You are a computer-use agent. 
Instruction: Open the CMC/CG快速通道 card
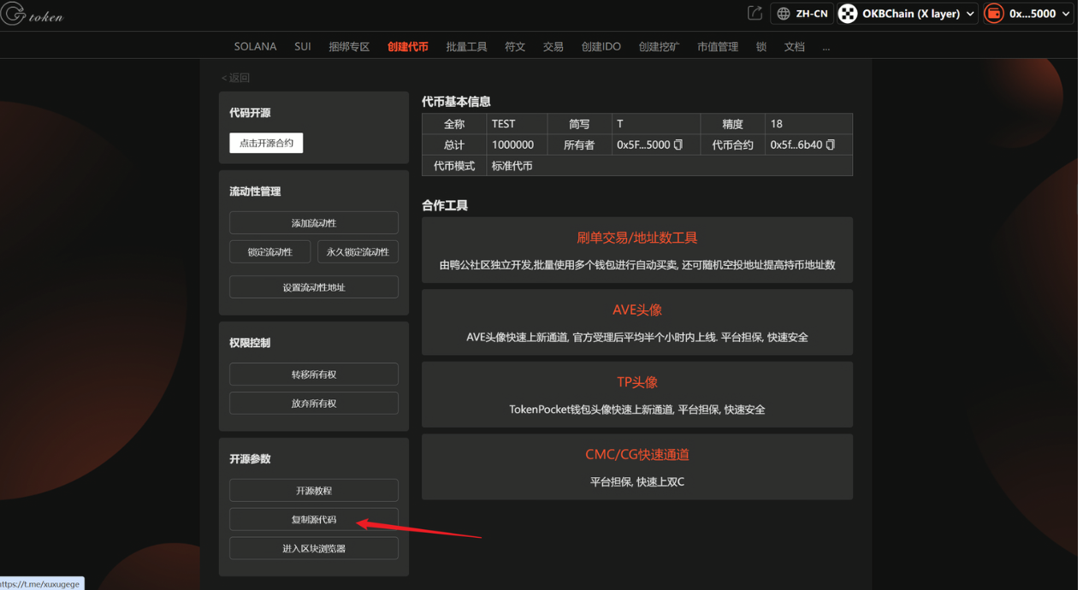(x=637, y=467)
